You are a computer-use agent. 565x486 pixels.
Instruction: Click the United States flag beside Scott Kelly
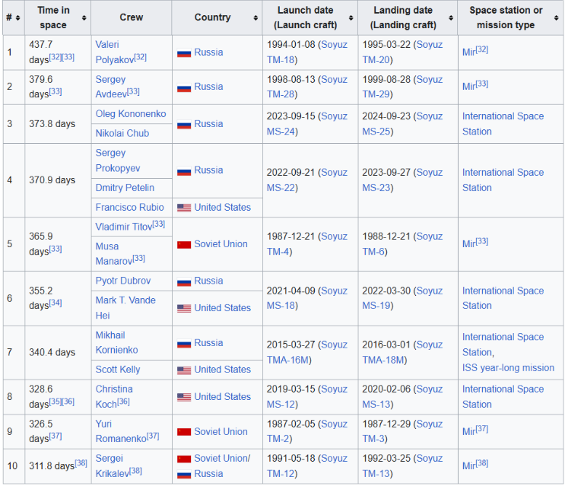tap(184, 370)
